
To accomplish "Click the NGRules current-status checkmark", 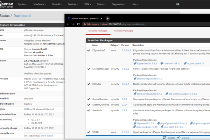I will click(89, 84).
